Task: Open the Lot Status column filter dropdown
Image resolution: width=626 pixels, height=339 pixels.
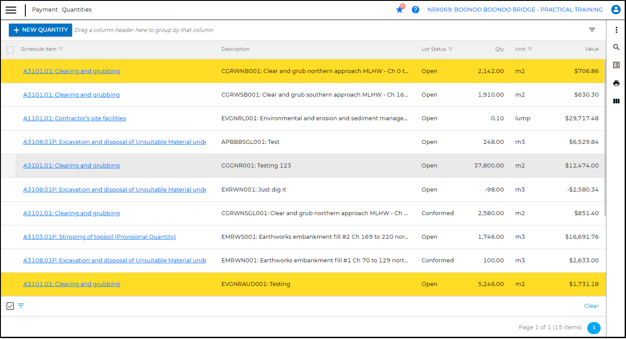Action: pyautogui.click(x=451, y=49)
